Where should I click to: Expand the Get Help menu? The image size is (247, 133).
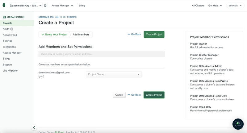coord(215,6)
